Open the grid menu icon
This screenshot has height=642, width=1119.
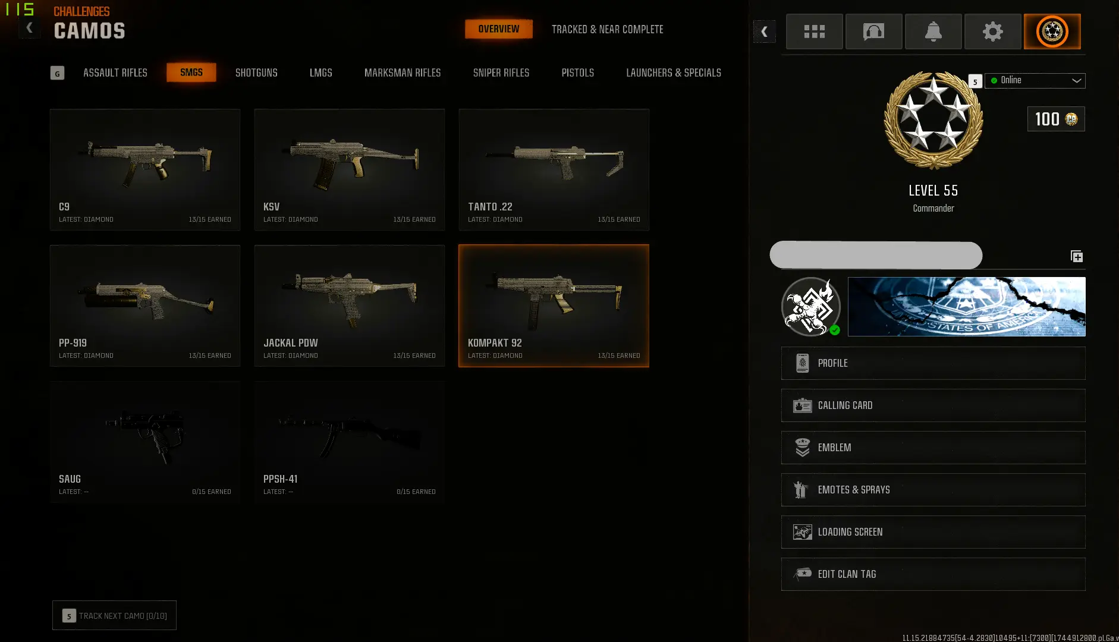pos(814,32)
